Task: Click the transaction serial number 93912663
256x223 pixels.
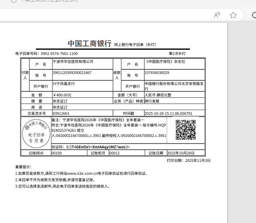Action: pyautogui.click(x=61, y=113)
